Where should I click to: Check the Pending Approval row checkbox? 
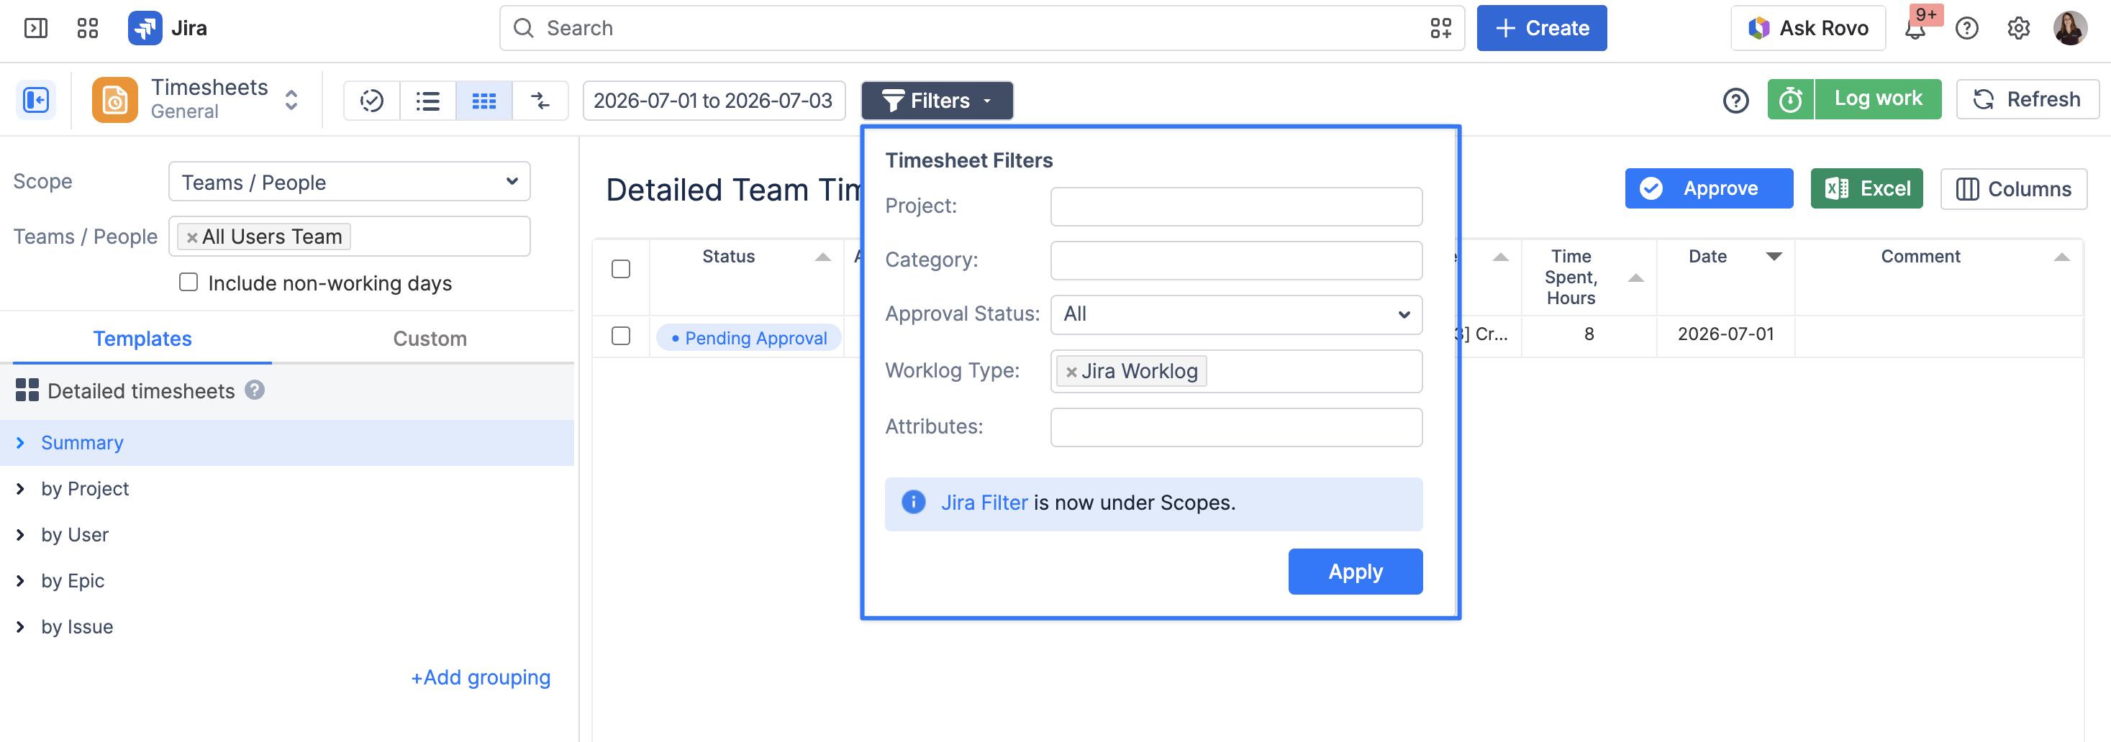[x=621, y=336]
